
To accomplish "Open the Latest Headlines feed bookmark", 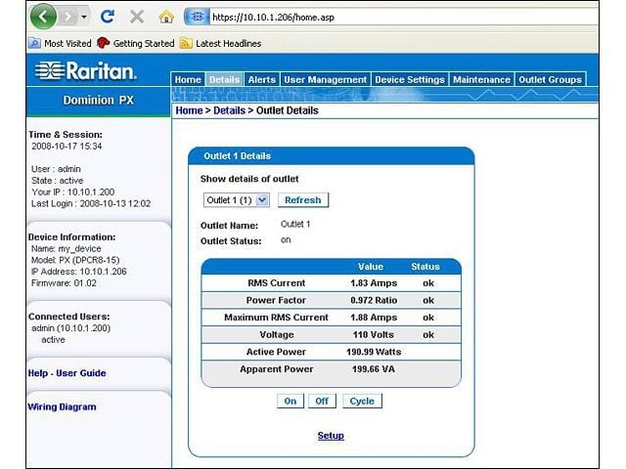I will [x=220, y=43].
